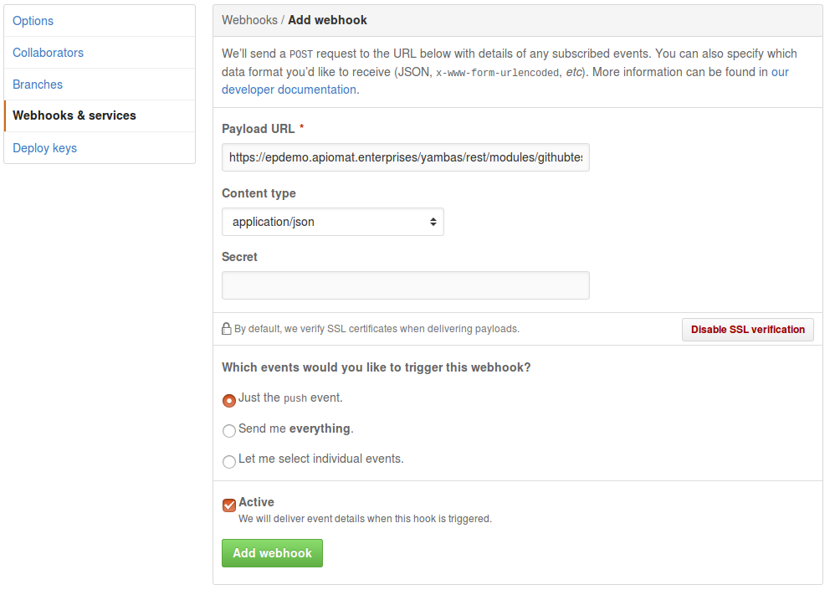Open the Branches settings section
The height and width of the screenshot is (595, 835).
(x=38, y=85)
